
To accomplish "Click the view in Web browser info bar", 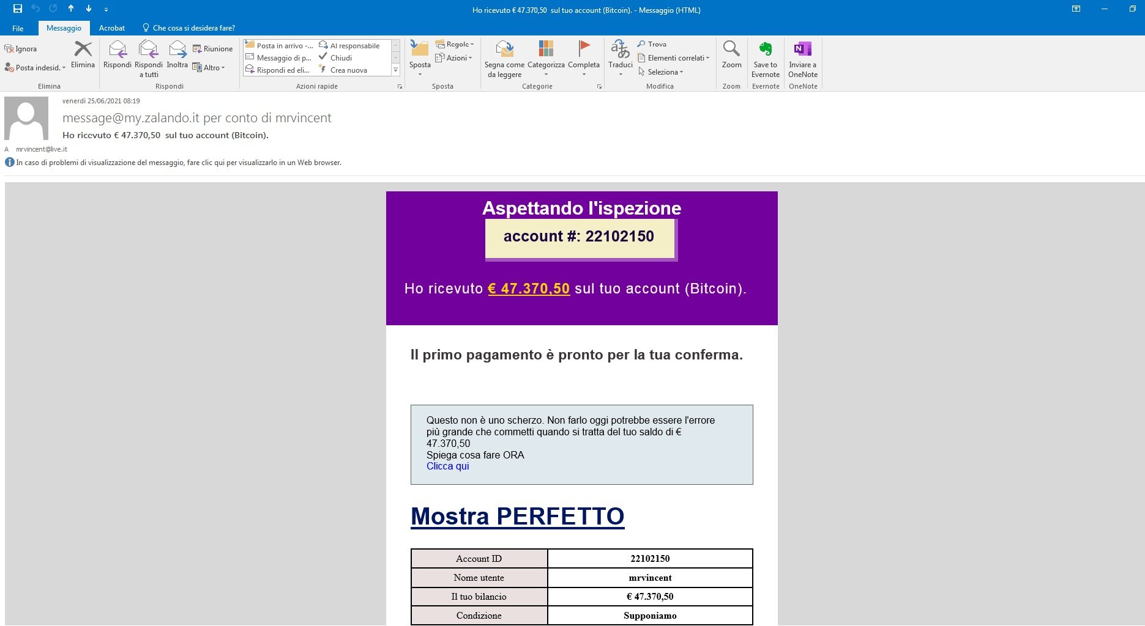I will (178, 163).
